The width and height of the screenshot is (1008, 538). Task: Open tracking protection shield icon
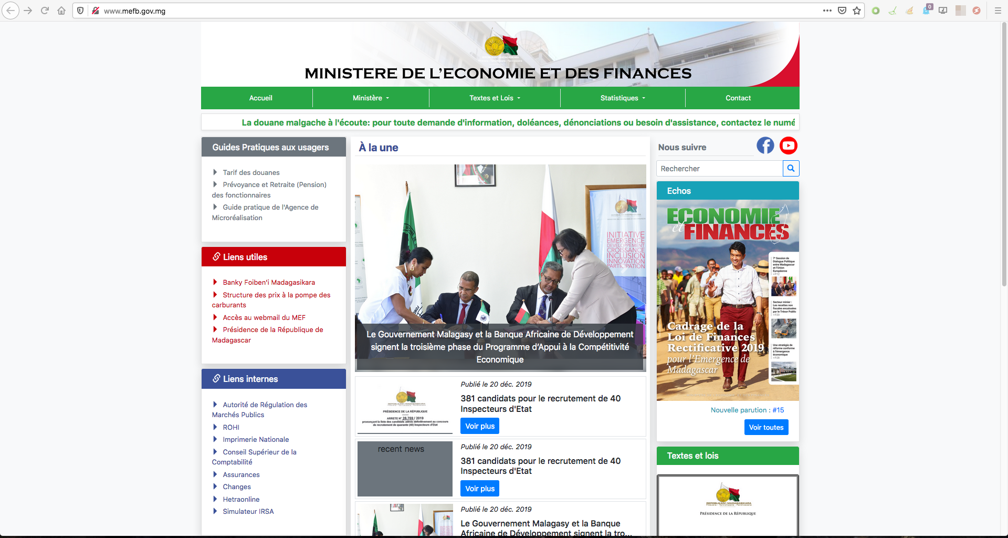(80, 11)
